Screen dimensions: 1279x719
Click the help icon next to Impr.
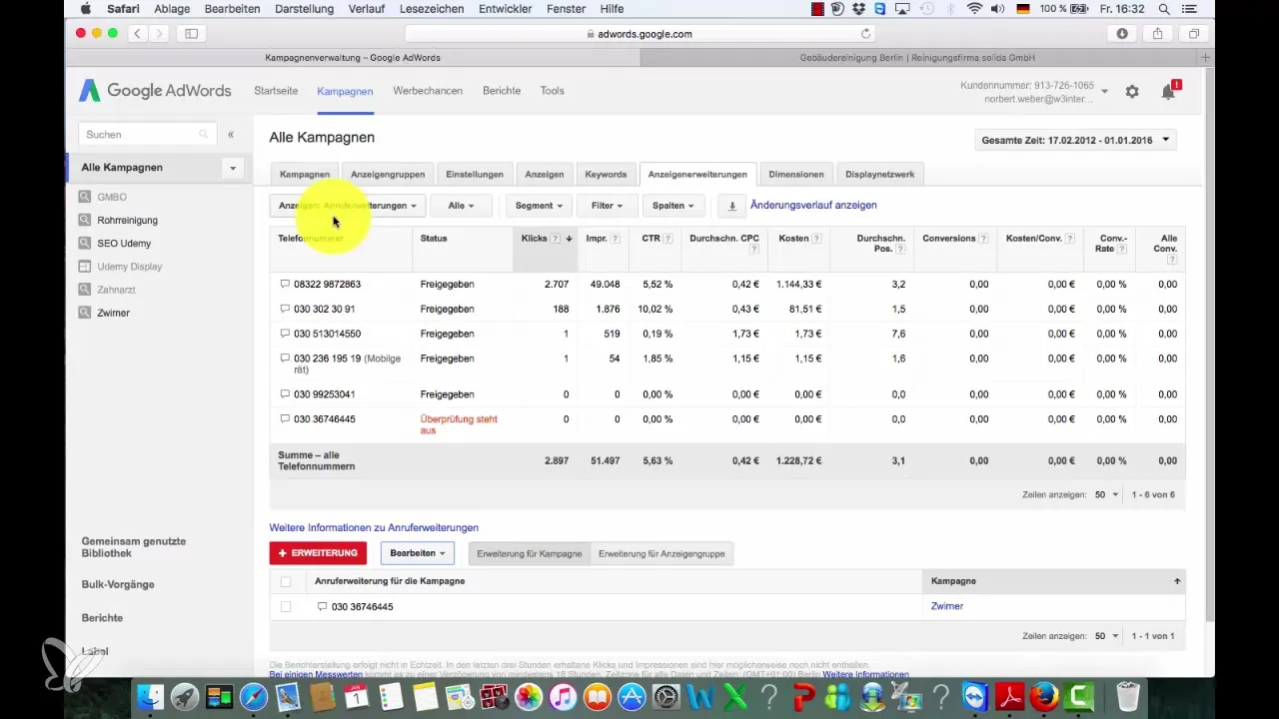[x=616, y=239]
